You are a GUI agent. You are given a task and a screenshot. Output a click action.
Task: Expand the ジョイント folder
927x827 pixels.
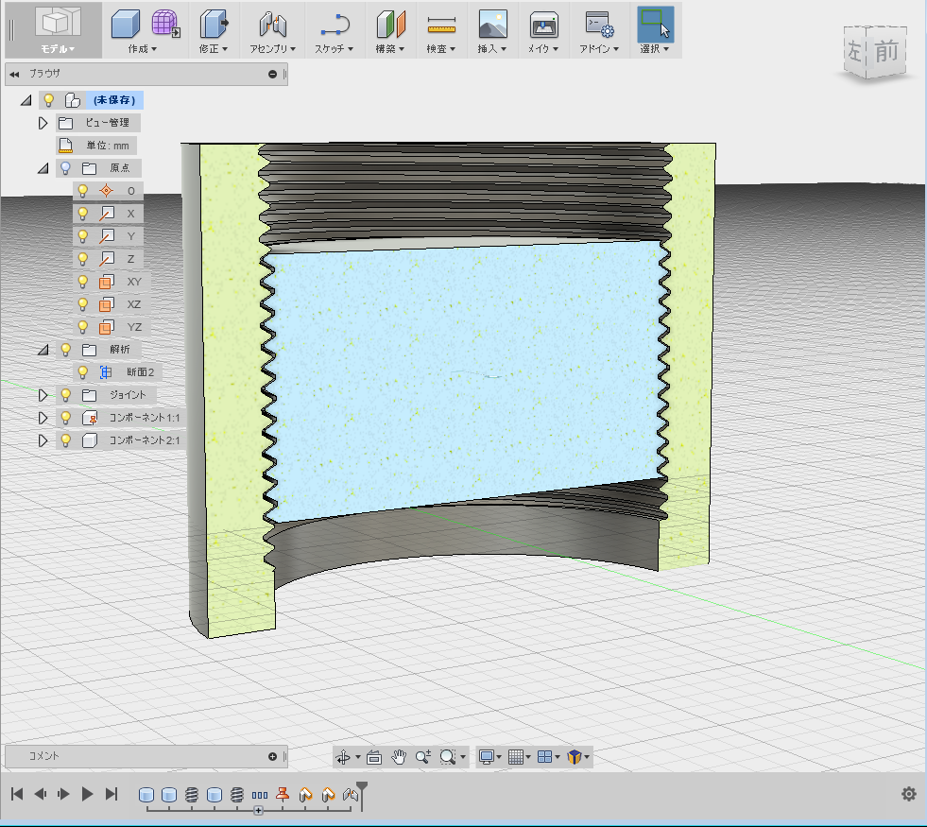coord(43,395)
